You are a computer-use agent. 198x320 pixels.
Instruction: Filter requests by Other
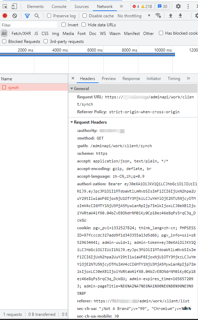[x=149, y=34]
